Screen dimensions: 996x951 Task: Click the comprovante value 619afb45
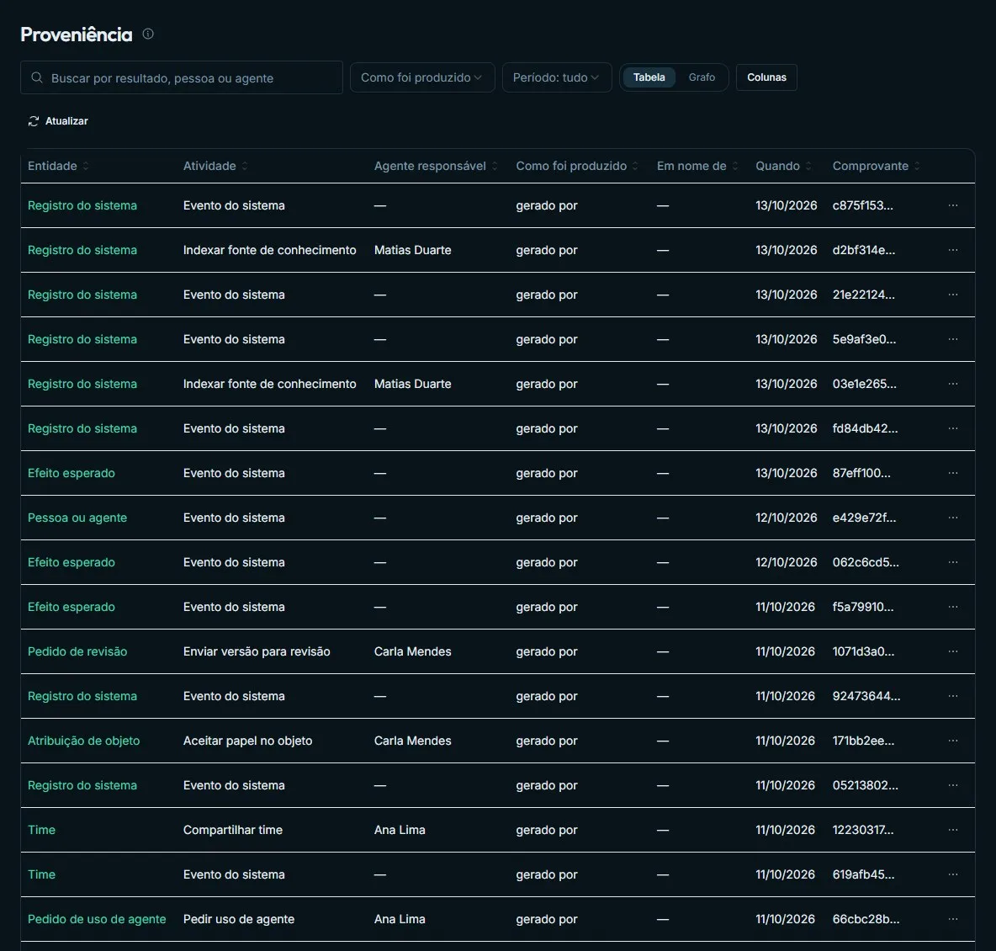[x=863, y=874]
